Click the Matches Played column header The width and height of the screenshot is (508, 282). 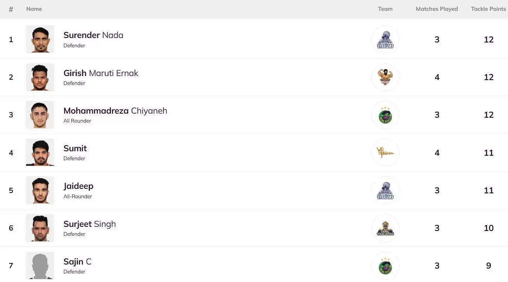437,9
